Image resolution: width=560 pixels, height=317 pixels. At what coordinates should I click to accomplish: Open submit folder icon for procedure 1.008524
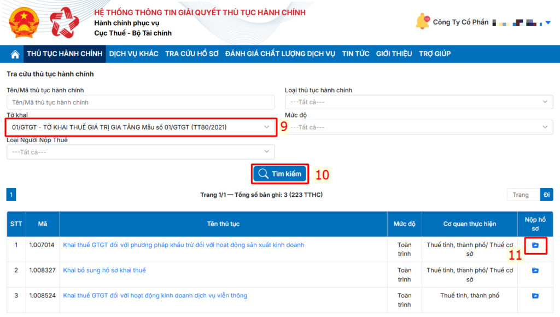click(x=535, y=296)
